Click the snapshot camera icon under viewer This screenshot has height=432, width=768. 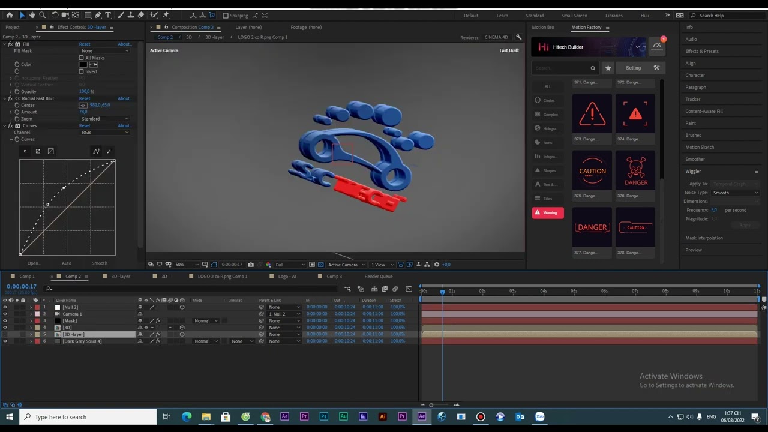(250, 265)
